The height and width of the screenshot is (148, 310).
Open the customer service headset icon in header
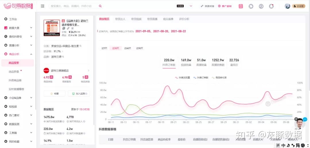pyautogui.click(x=261, y=6)
